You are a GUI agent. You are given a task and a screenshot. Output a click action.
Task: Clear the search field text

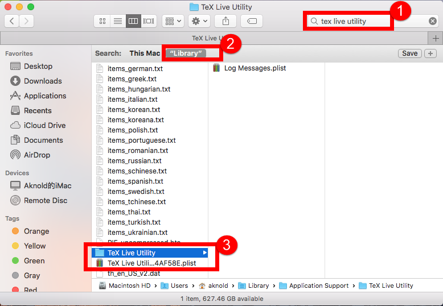point(433,21)
